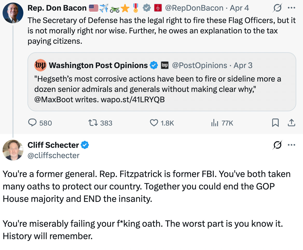The height and width of the screenshot is (250, 303).
Task: Click the Grok icon on Don Bacon's tweet
Action: (277, 9)
